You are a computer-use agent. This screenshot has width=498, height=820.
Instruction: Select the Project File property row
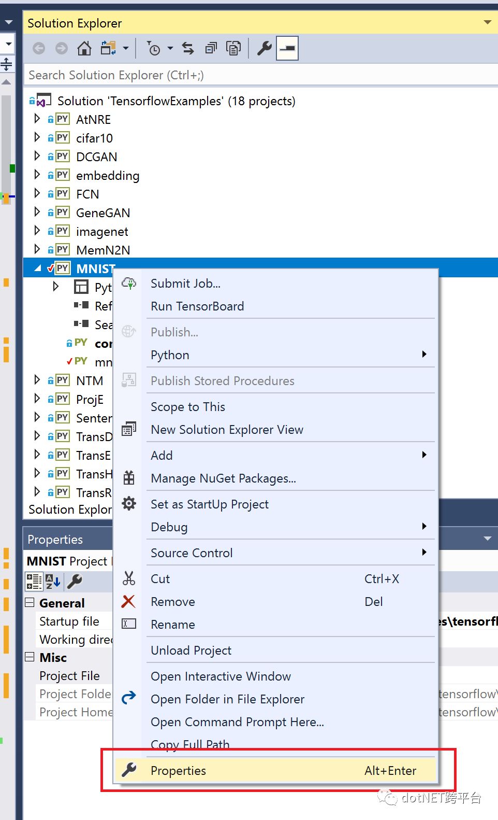(69, 676)
